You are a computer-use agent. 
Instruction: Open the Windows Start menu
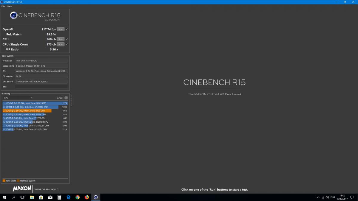pyautogui.click(x=5, y=197)
